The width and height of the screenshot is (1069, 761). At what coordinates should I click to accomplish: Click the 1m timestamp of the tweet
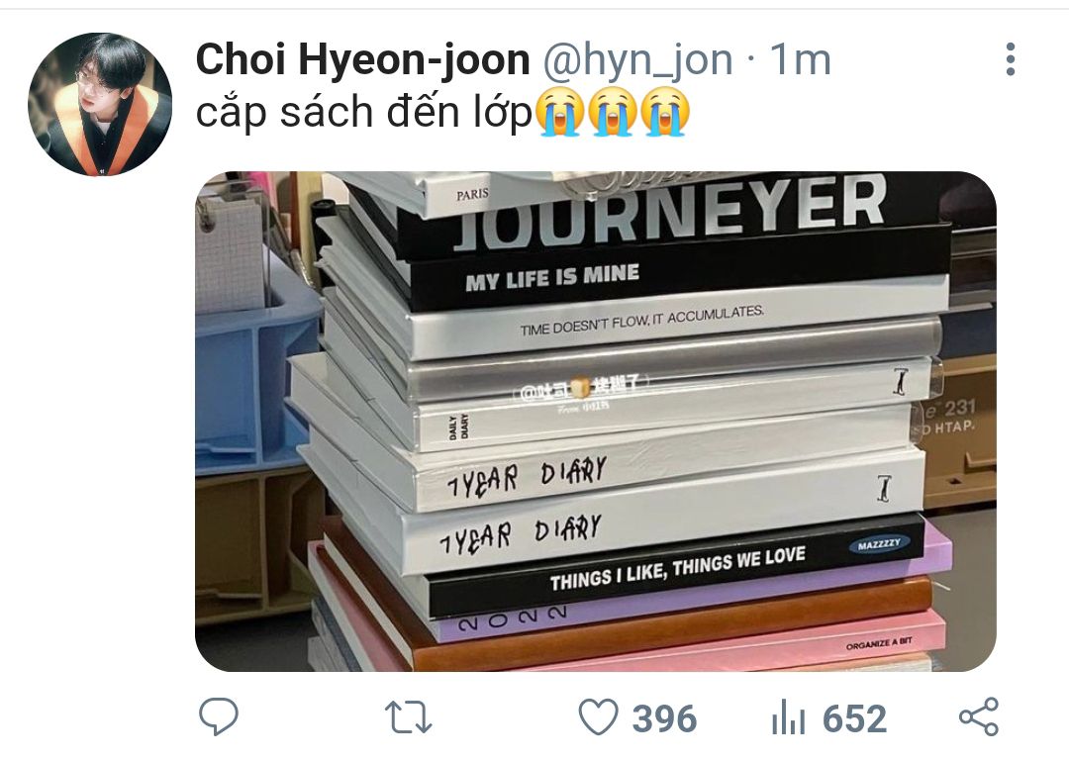click(801, 60)
